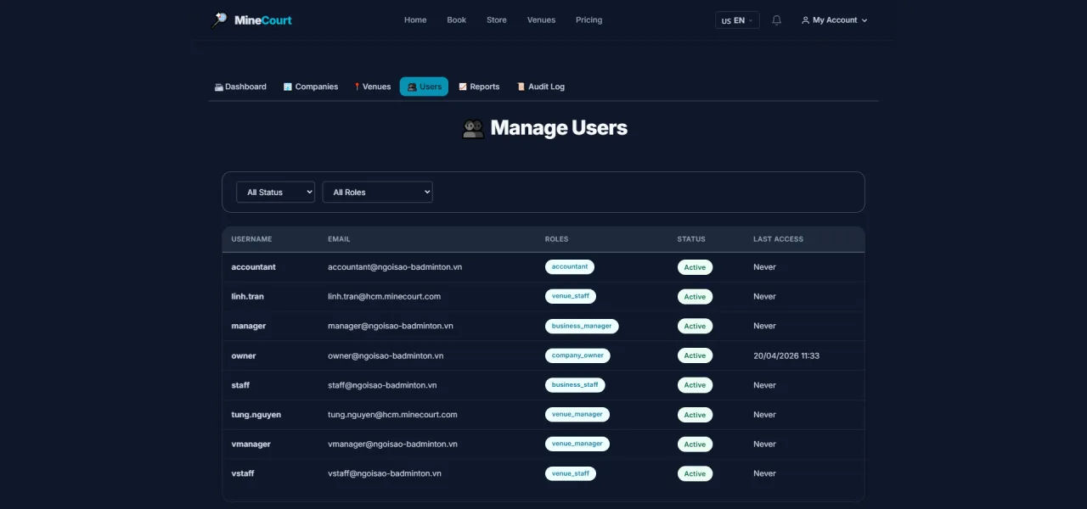Open notifications bell icon
Image resolution: width=1087 pixels, height=509 pixels.
tap(776, 20)
